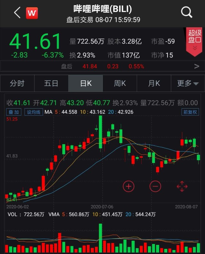The width and height of the screenshot is (205, 254).
Task: Open the search magnifier icon
Action: click(186, 13)
